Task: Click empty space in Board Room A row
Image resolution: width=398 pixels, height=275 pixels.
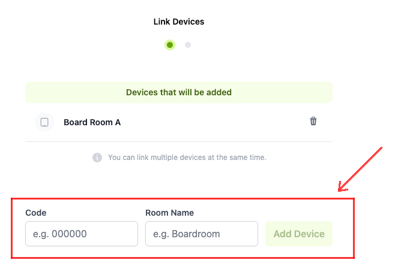Action: point(216,122)
